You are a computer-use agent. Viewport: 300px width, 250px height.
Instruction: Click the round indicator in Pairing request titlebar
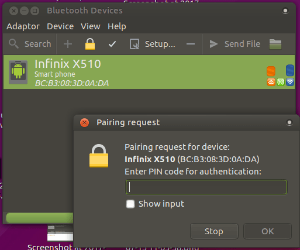point(289,122)
